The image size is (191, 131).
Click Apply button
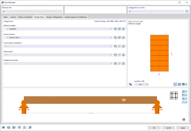(183, 128)
